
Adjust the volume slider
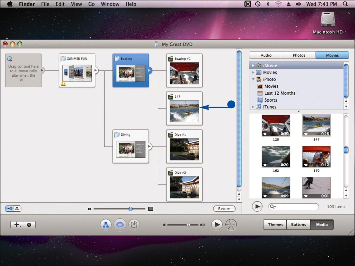coord(188,225)
